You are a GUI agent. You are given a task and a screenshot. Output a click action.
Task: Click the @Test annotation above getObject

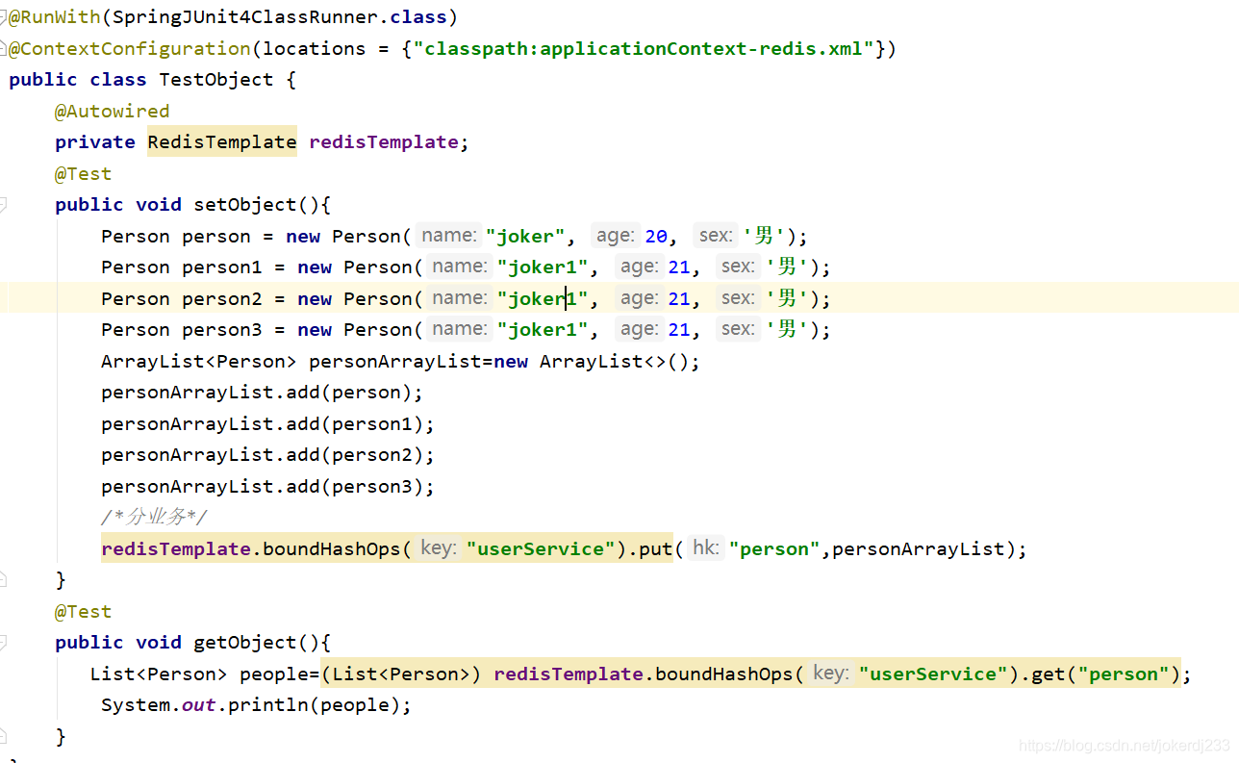84,611
